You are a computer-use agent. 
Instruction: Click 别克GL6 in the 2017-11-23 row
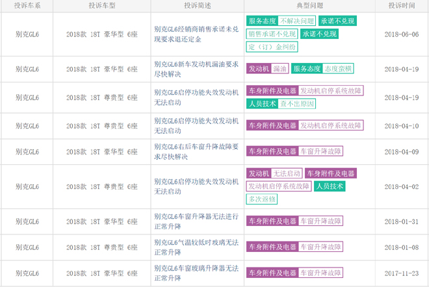(x=27, y=273)
